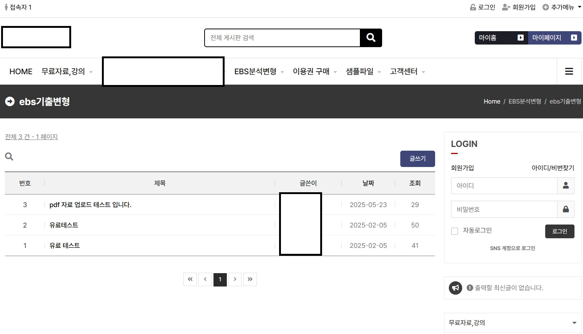
Task: Click the 전체 게시판 검색 input field
Action: (282, 37)
